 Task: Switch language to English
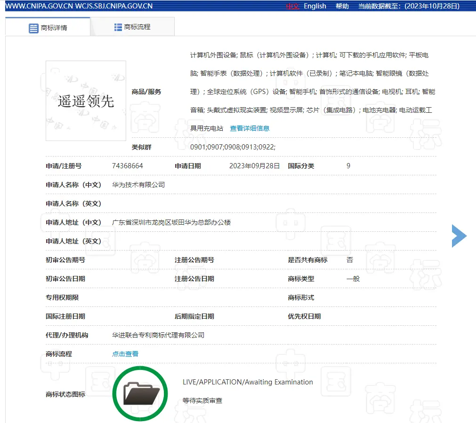click(x=315, y=6)
